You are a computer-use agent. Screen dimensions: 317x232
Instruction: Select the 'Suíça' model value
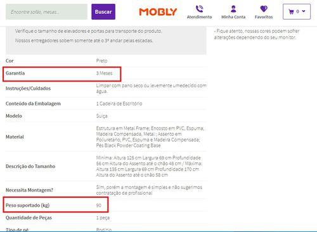[101, 116]
